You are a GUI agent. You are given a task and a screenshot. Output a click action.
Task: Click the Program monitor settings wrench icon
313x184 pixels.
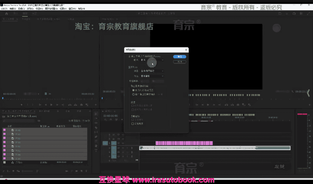pyautogui.click(x=293, y=92)
